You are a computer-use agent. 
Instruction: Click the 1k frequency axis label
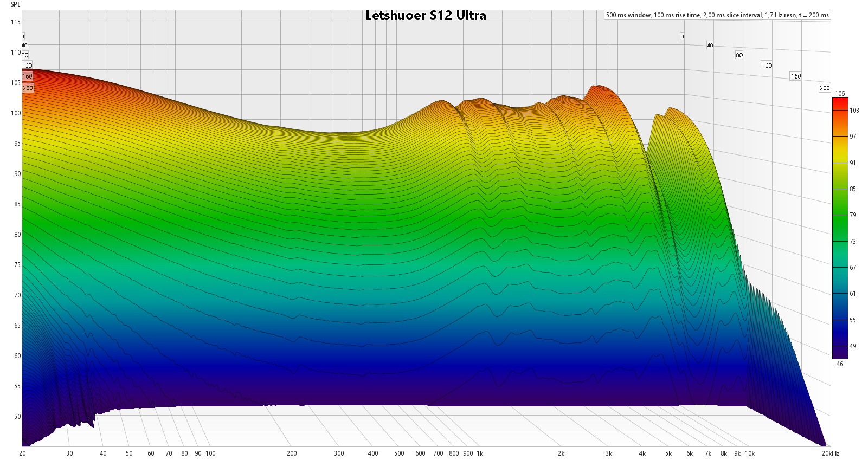480,453
